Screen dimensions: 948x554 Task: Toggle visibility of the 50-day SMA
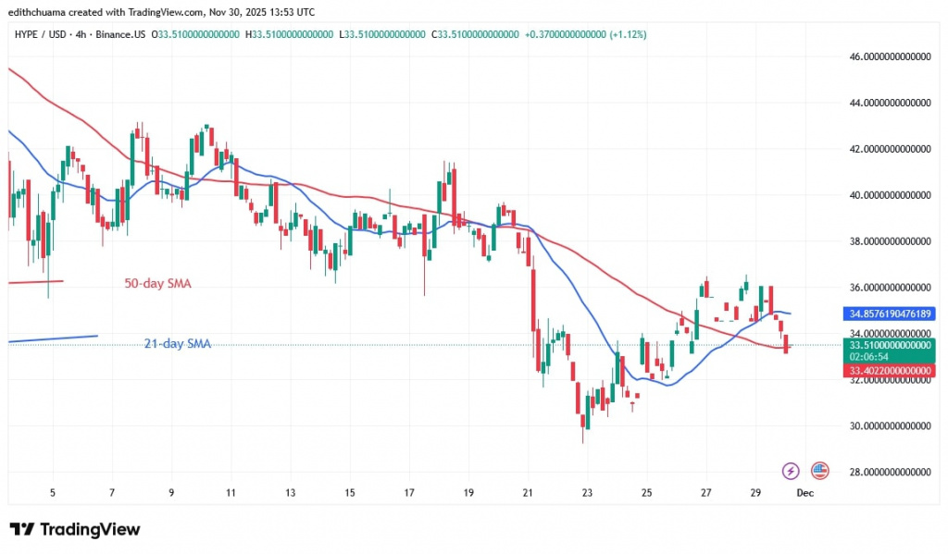pyautogui.click(x=157, y=283)
